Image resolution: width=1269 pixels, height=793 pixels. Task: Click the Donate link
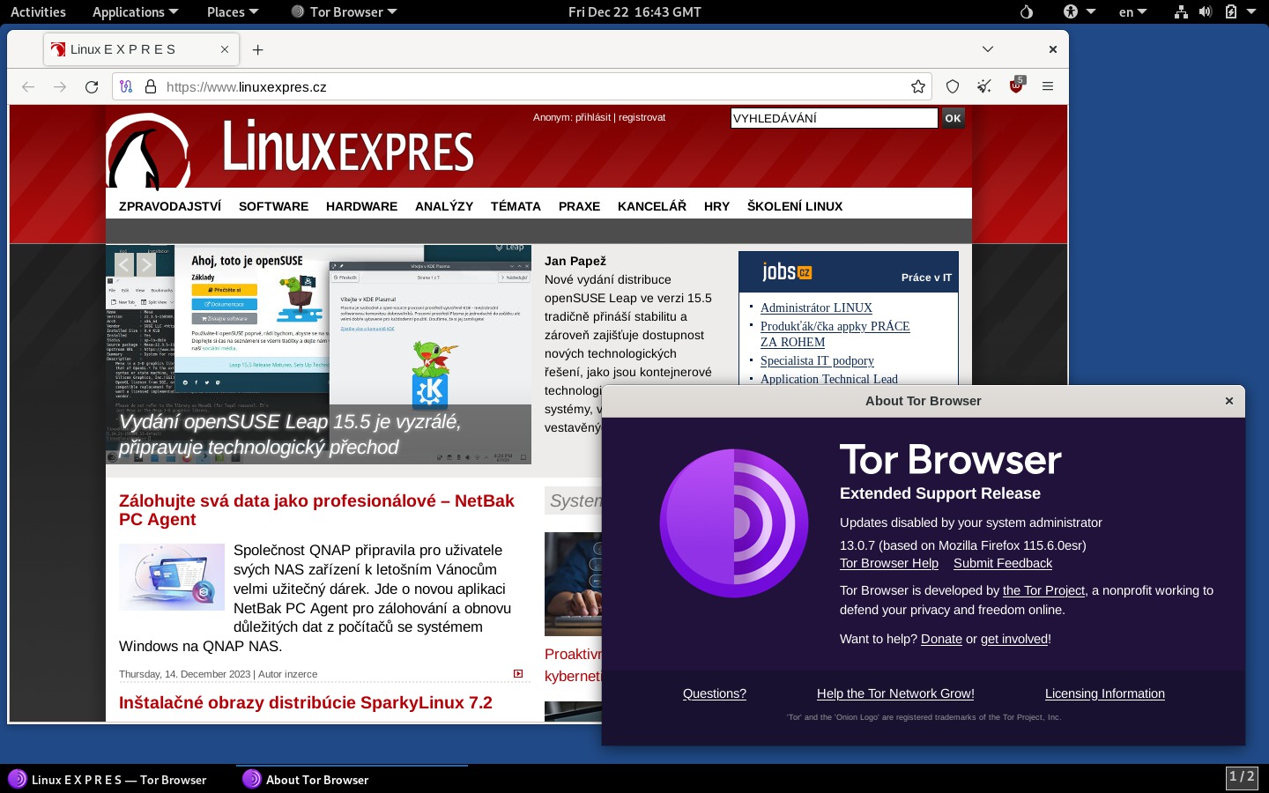941,639
